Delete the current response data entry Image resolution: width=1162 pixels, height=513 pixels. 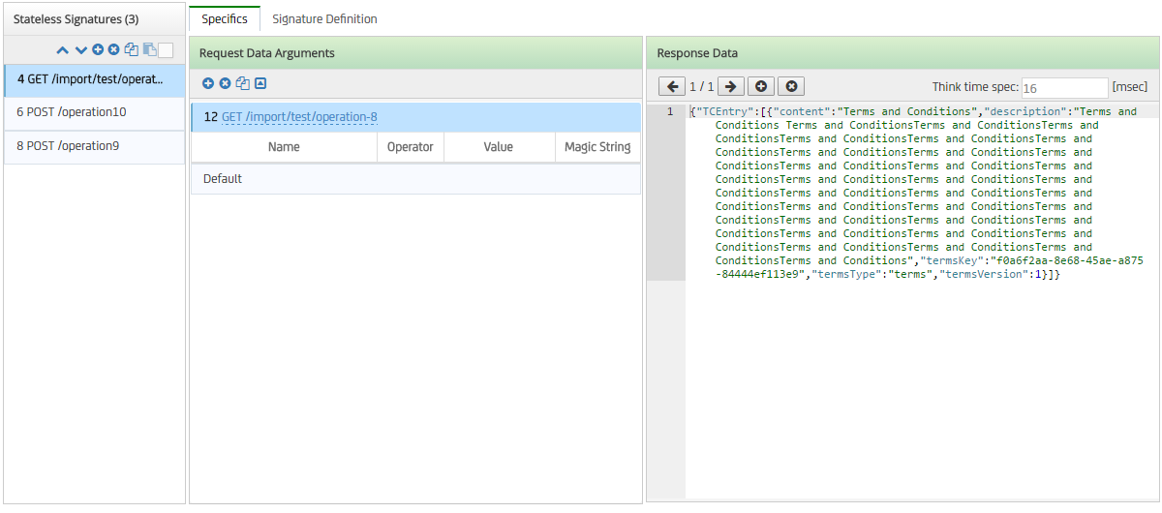coord(791,87)
